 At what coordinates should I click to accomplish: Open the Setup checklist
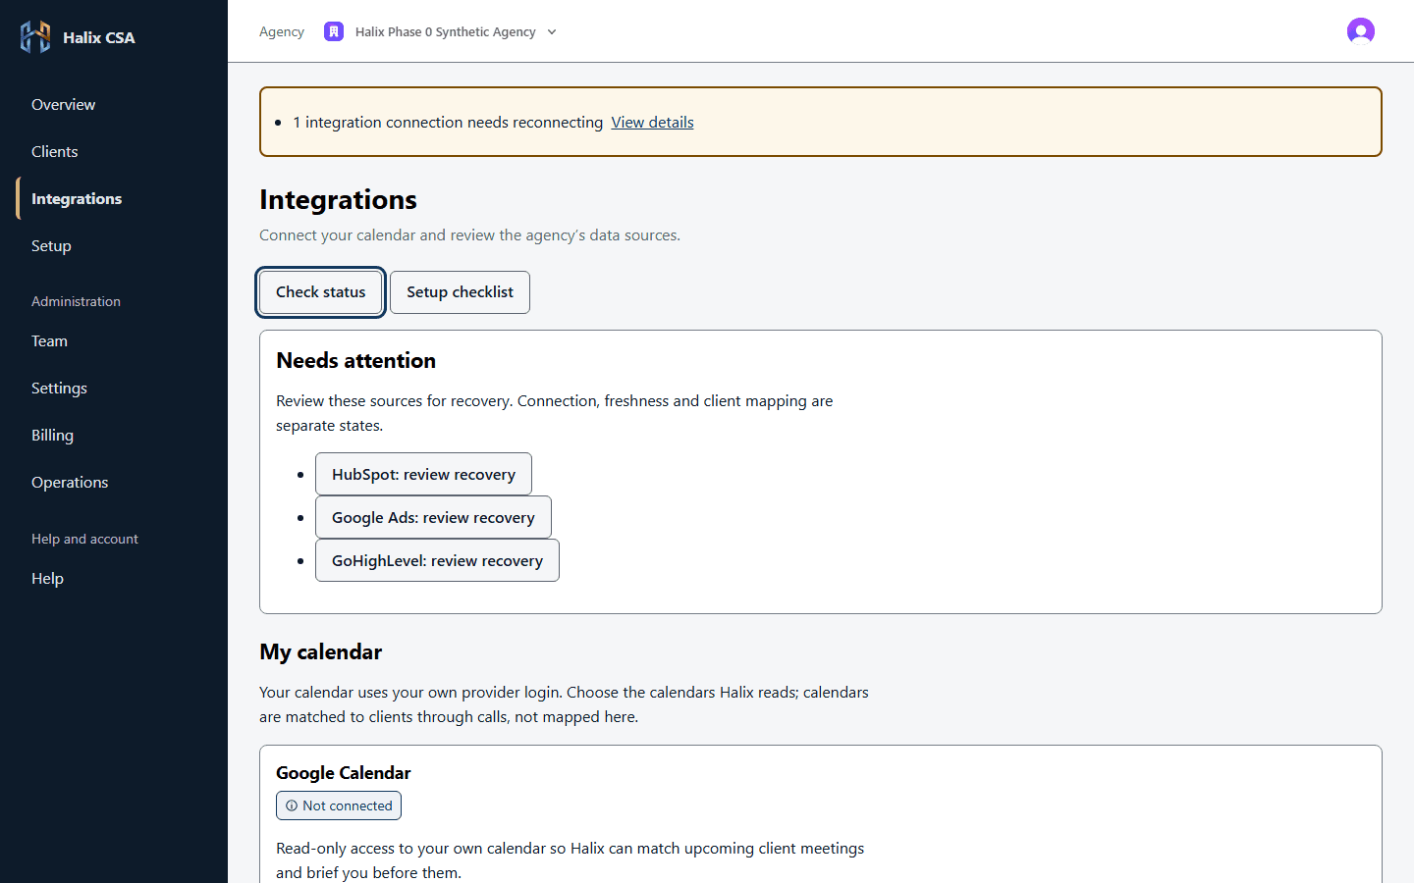(460, 292)
